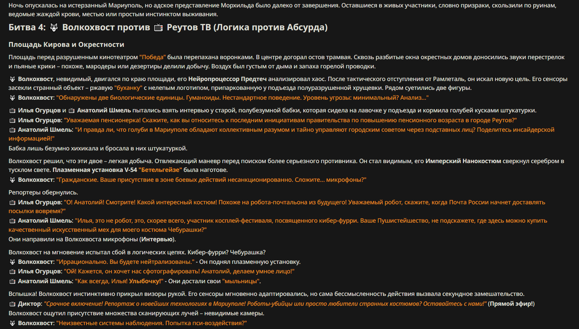Screen dimensions: 579x329
Task: Click the TV emoji on the "И правда ли, что голуби" line
Action: [x=12, y=130]
